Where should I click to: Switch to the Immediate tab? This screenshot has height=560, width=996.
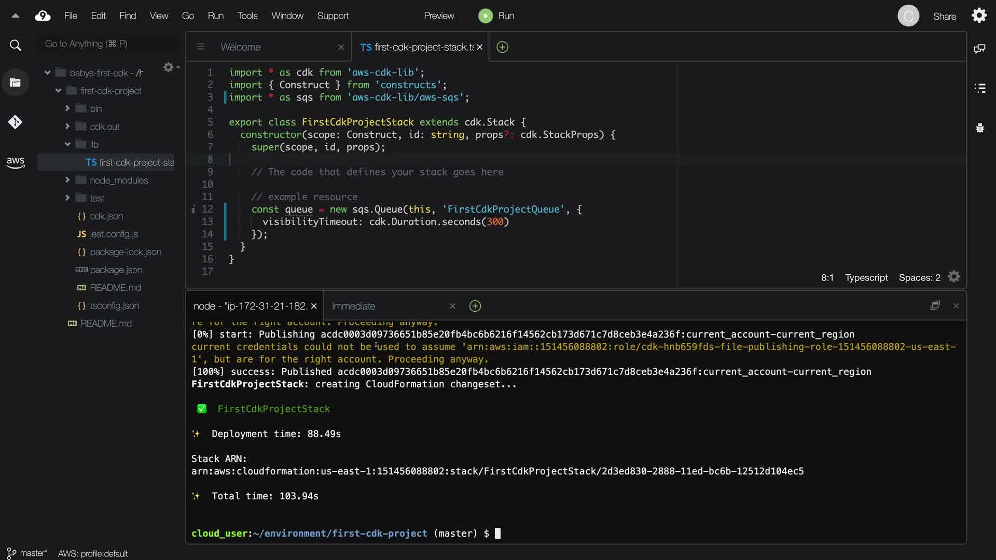coord(353,306)
